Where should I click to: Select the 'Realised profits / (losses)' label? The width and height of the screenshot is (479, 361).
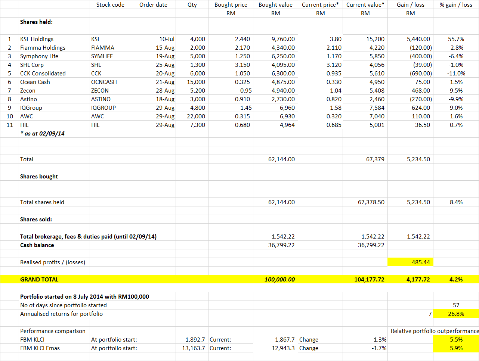point(53,262)
